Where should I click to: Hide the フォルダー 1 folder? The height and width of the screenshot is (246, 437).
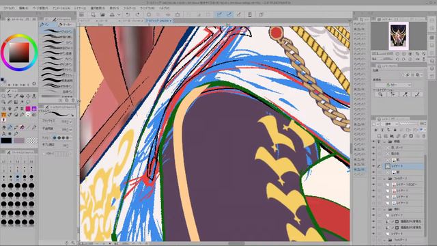click(x=373, y=178)
